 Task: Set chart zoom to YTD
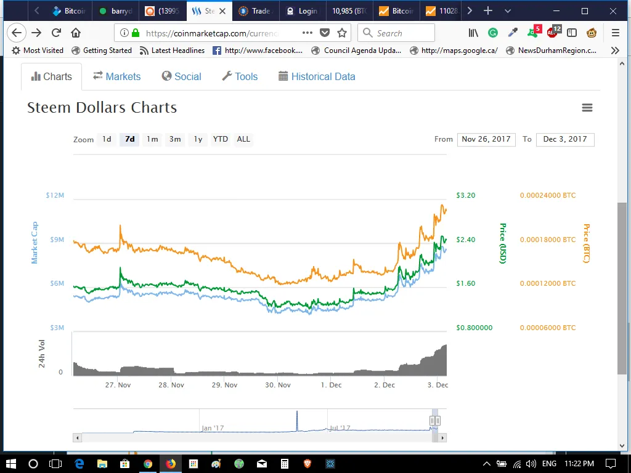(x=221, y=139)
